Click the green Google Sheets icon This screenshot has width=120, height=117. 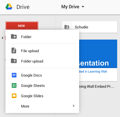(14, 85)
